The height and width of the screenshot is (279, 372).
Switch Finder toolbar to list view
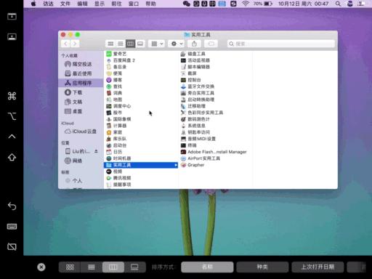coord(121,44)
